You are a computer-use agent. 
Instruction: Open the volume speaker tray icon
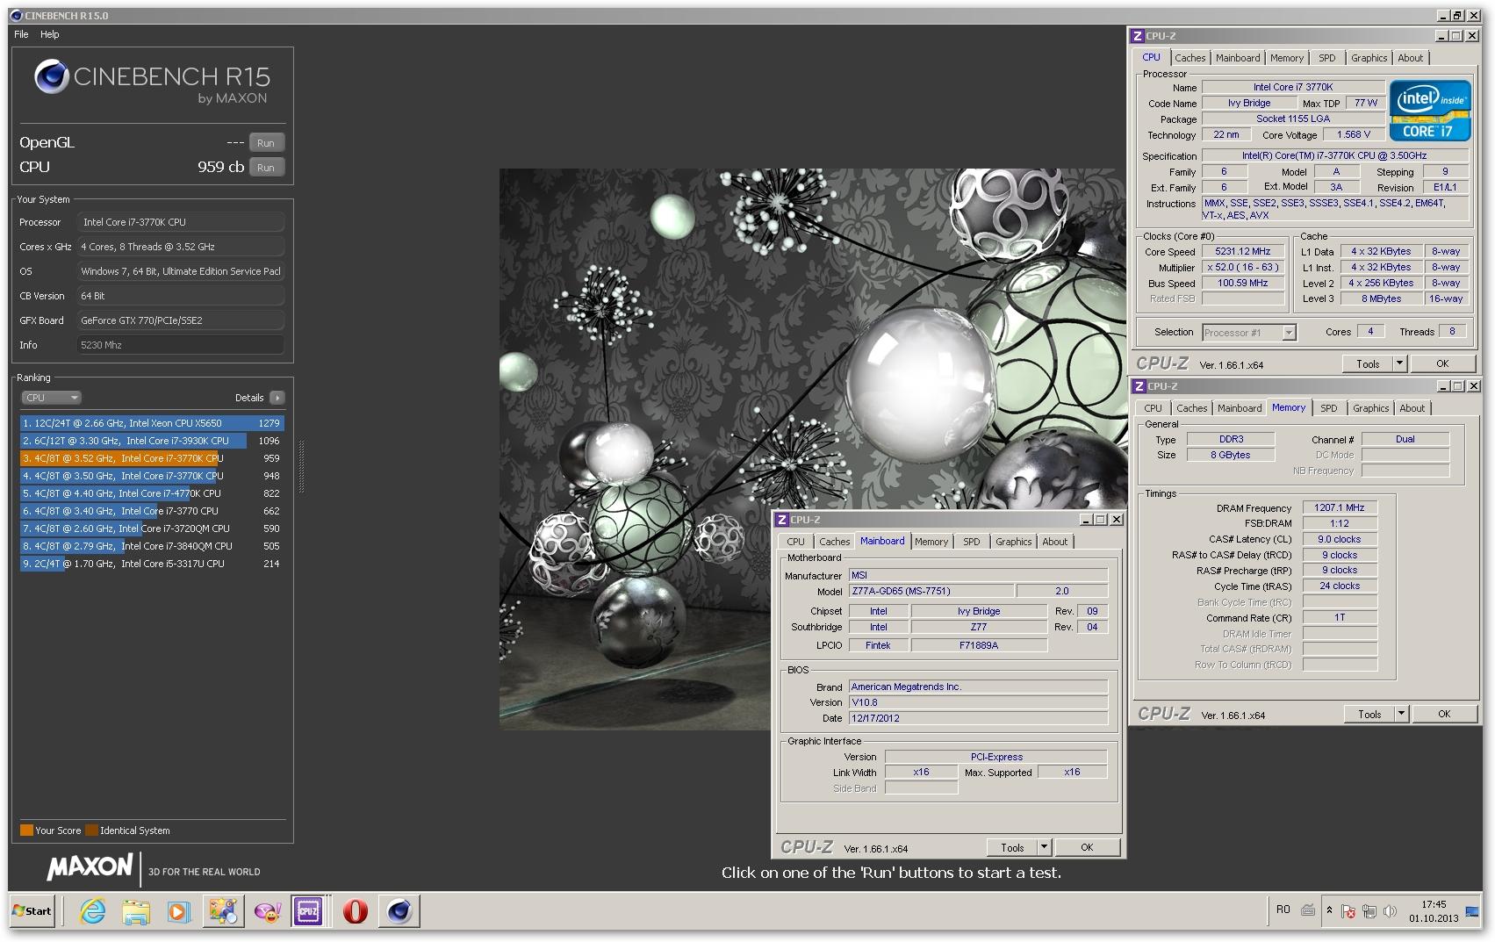pyautogui.click(x=1389, y=911)
